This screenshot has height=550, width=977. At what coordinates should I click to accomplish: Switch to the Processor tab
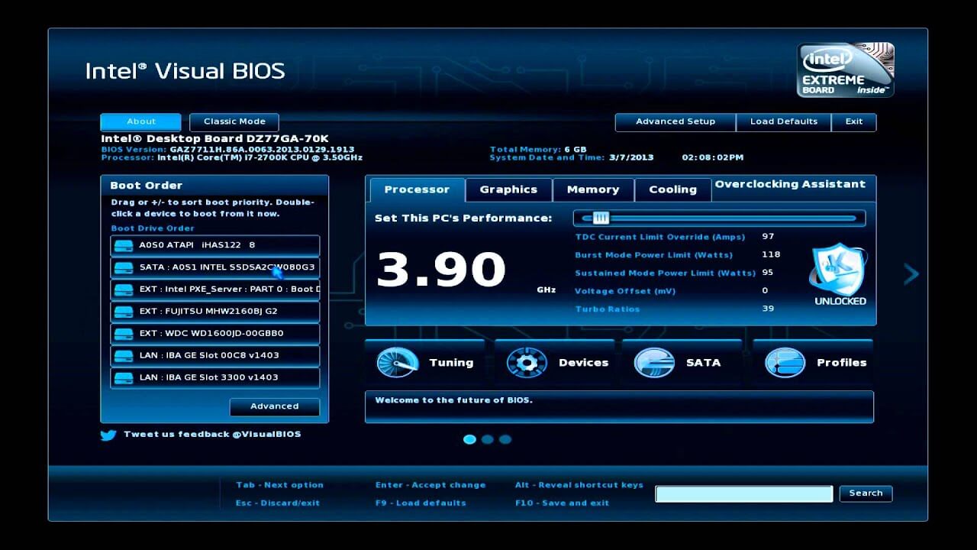[x=417, y=189]
